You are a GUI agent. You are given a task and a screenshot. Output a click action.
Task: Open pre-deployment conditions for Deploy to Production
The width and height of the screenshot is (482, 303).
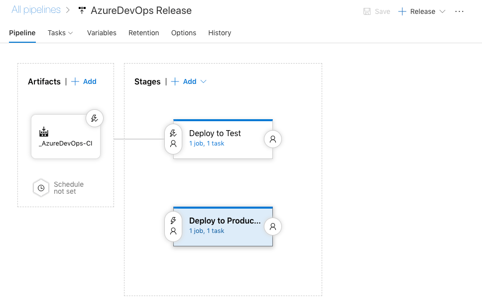[173, 226]
